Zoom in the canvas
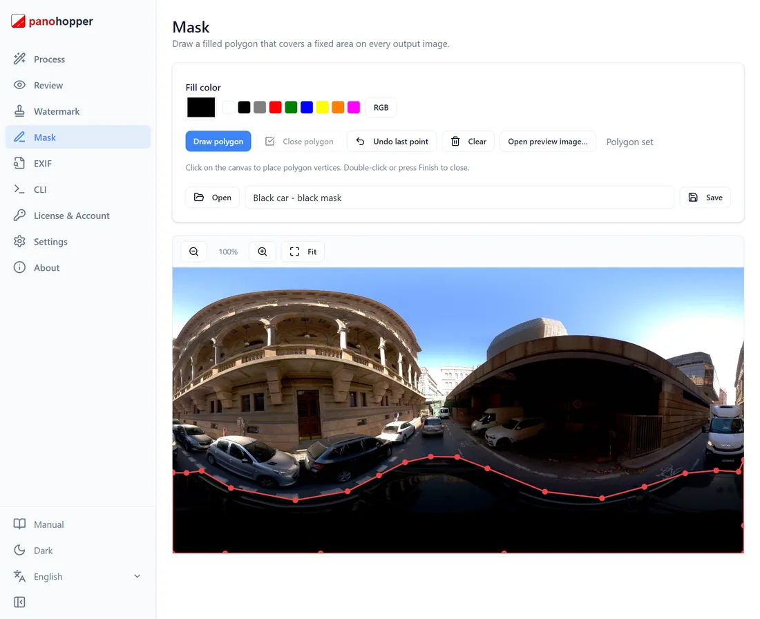Viewport: 760px width, 619px height. click(263, 251)
